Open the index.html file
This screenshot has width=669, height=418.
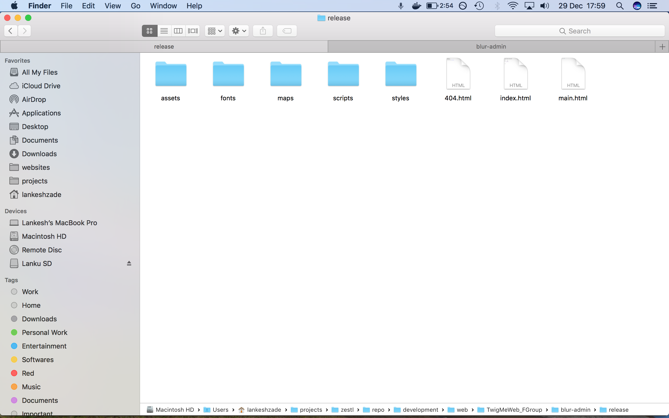point(515,74)
